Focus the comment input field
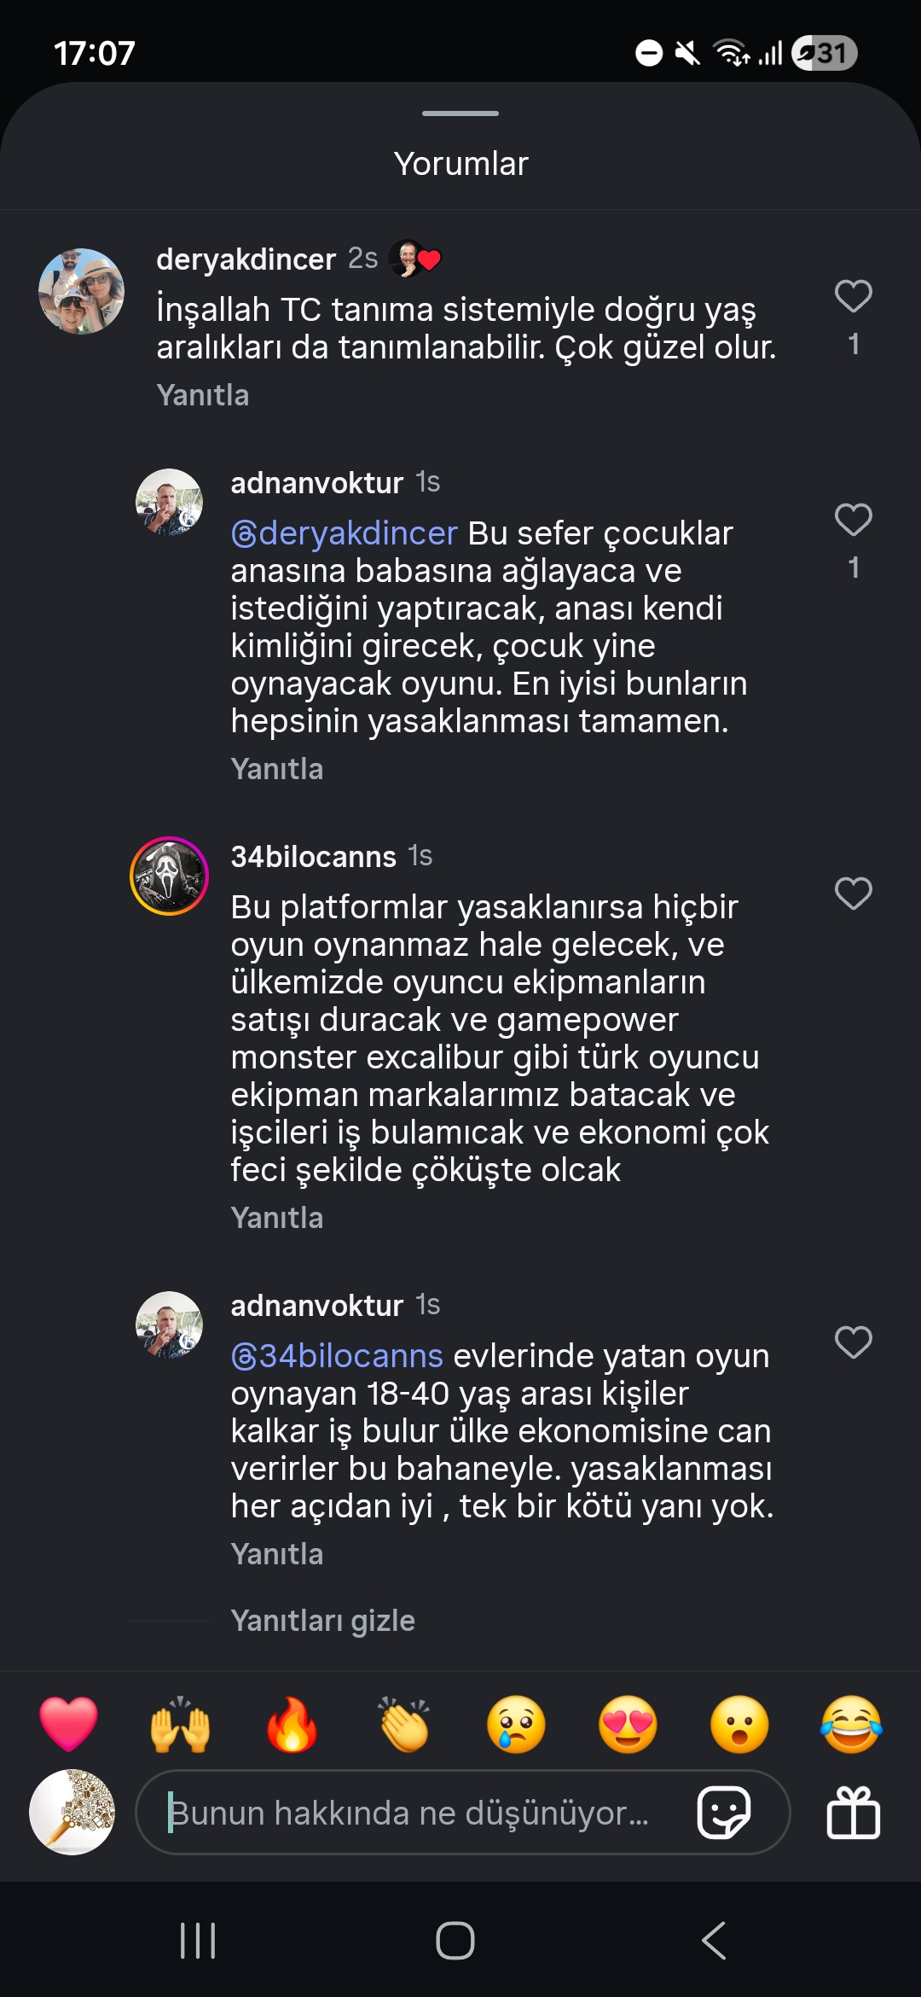 click(x=409, y=1812)
